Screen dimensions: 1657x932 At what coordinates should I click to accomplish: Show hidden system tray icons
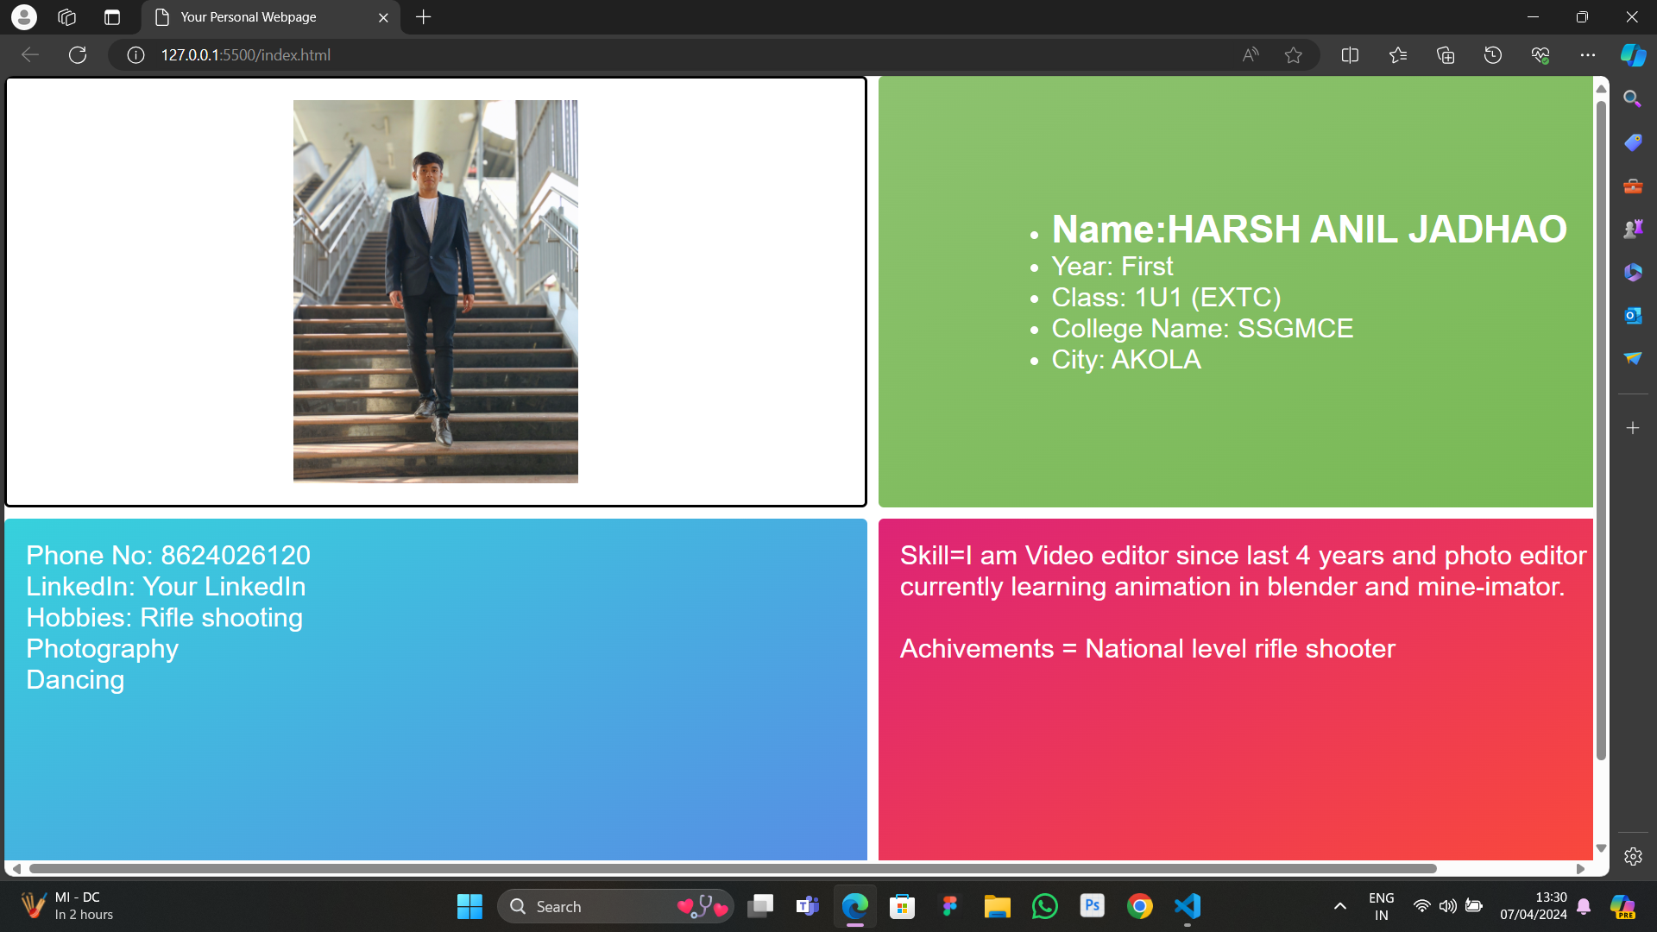[1340, 906]
